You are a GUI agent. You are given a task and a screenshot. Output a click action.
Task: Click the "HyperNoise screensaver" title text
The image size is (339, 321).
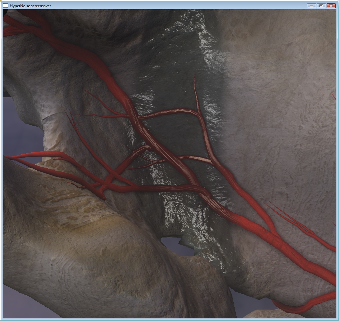coord(30,6)
